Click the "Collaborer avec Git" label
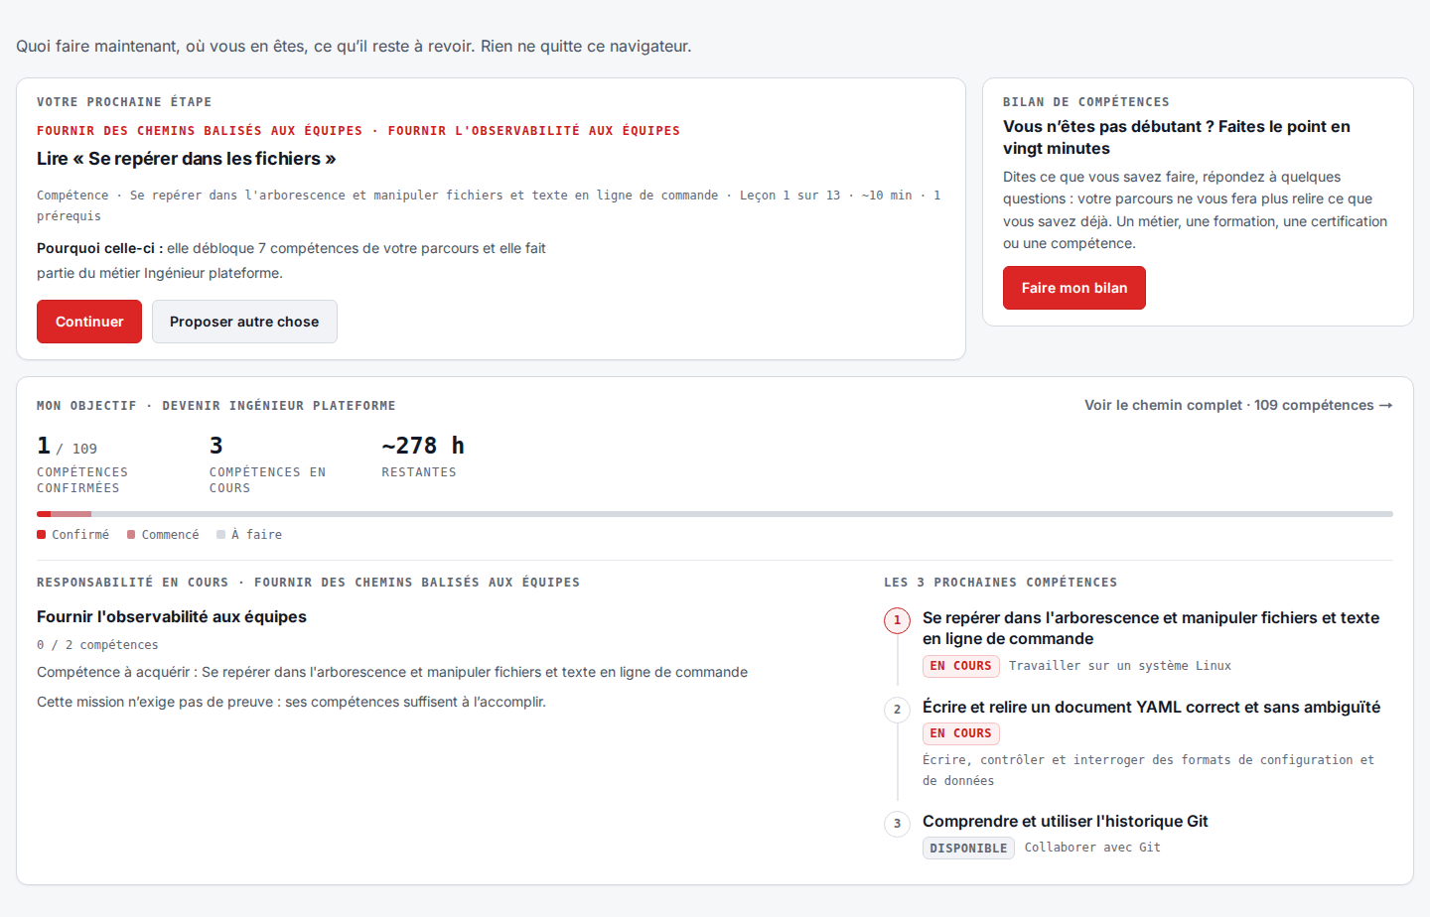This screenshot has height=917, width=1430. click(x=1092, y=848)
